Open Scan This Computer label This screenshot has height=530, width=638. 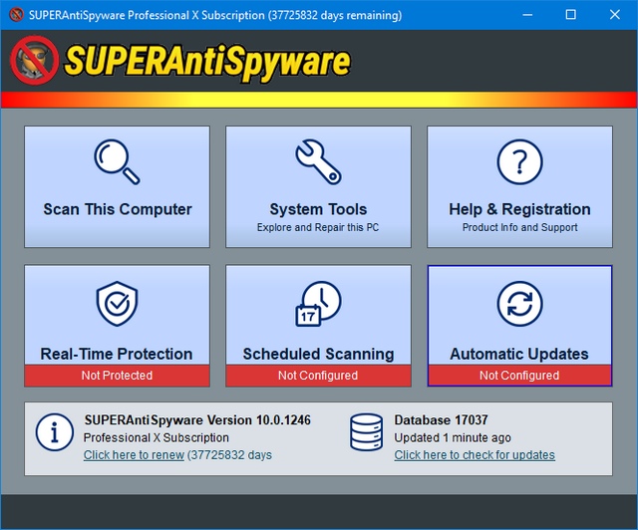coord(117,209)
